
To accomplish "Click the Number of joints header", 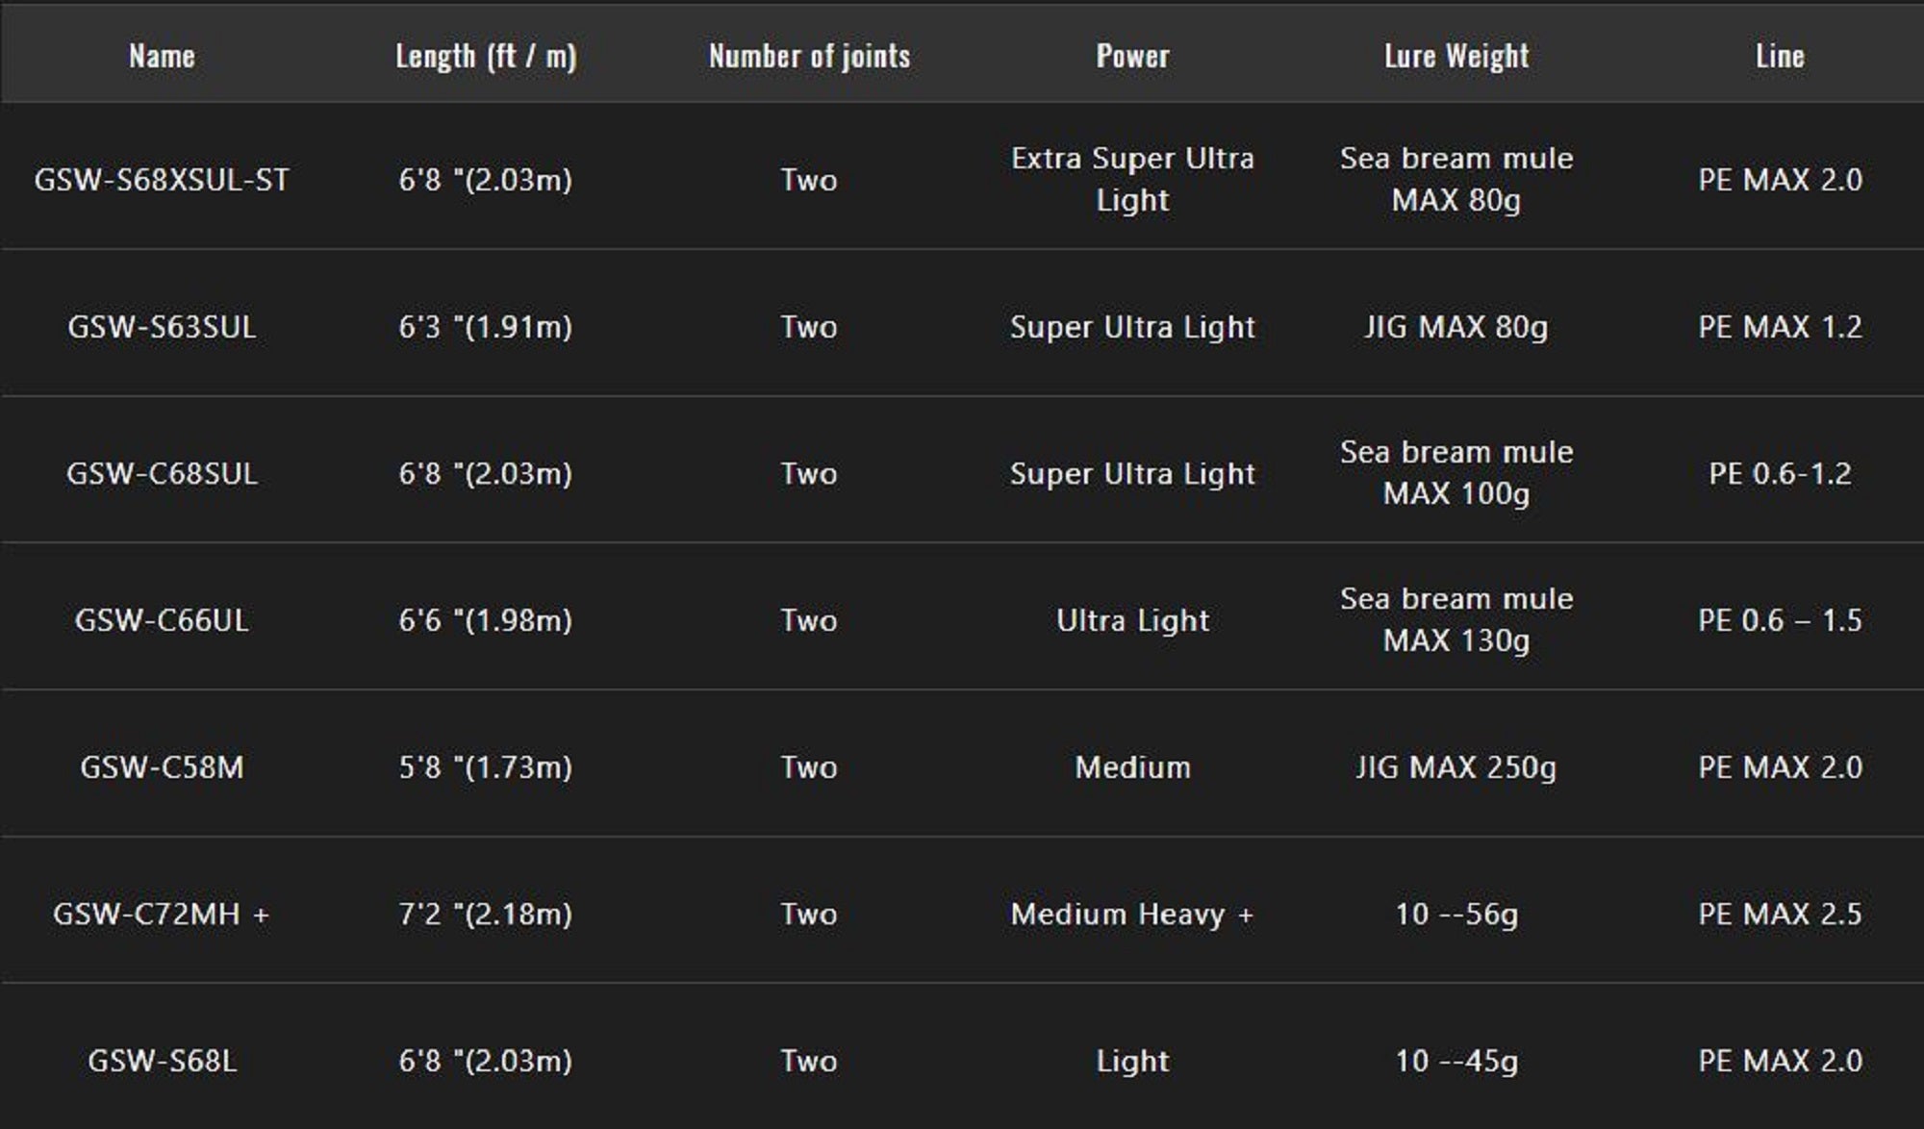I will [809, 56].
